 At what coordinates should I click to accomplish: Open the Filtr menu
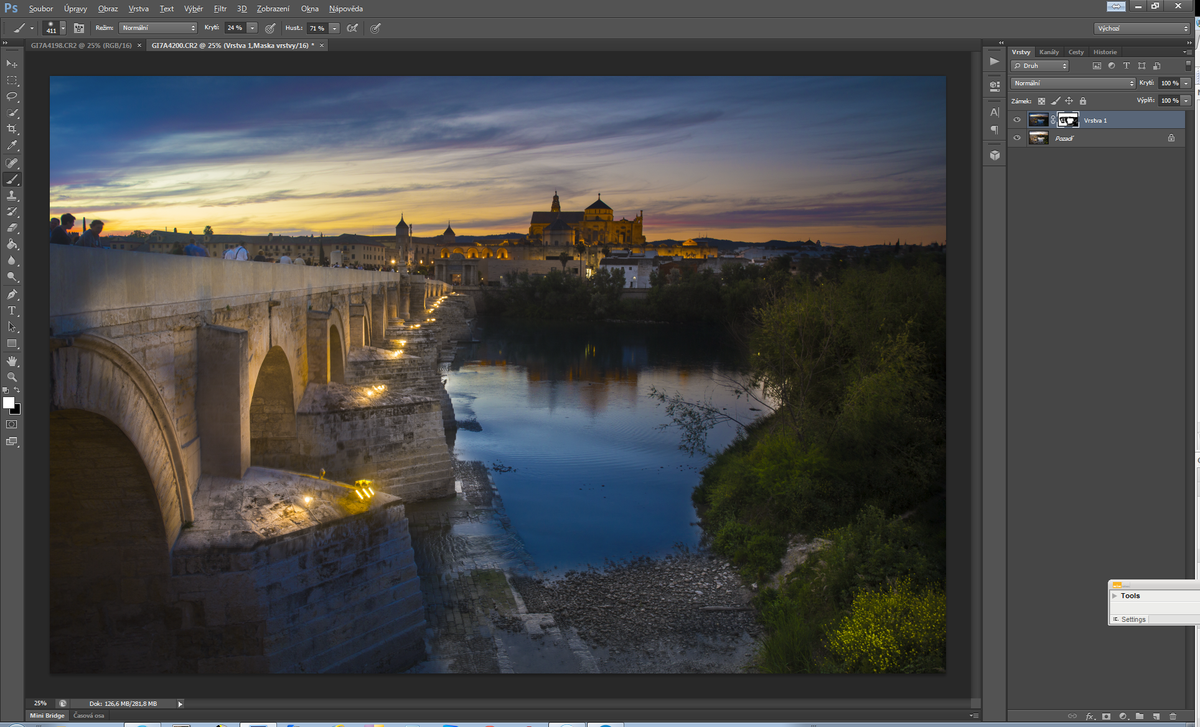point(220,9)
